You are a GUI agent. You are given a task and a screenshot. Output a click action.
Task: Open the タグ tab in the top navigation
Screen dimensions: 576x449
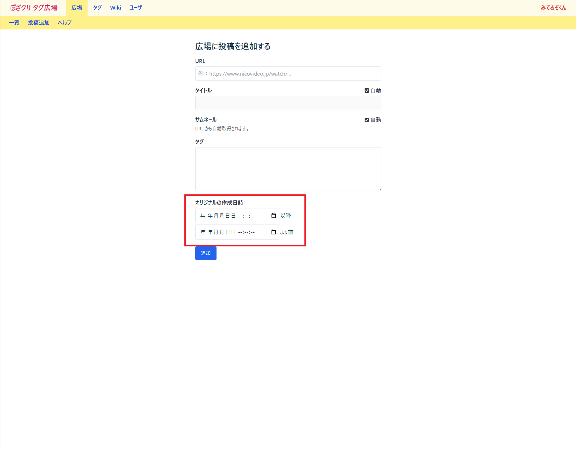[x=97, y=8]
